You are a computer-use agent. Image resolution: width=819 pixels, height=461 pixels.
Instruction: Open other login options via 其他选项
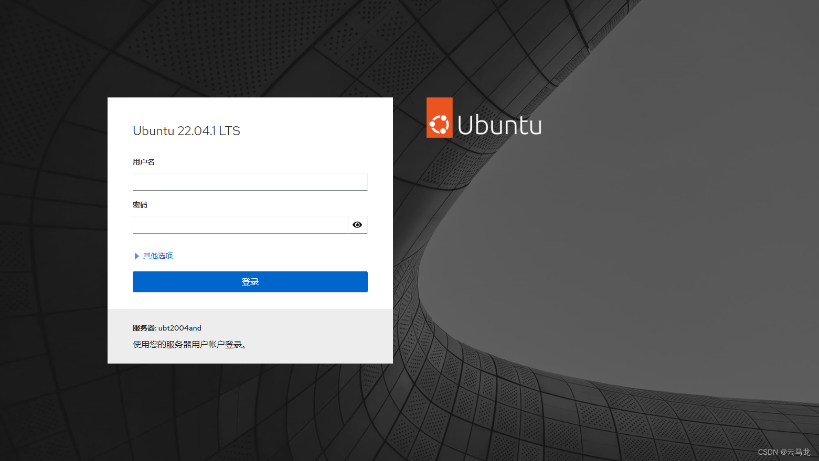click(157, 256)
